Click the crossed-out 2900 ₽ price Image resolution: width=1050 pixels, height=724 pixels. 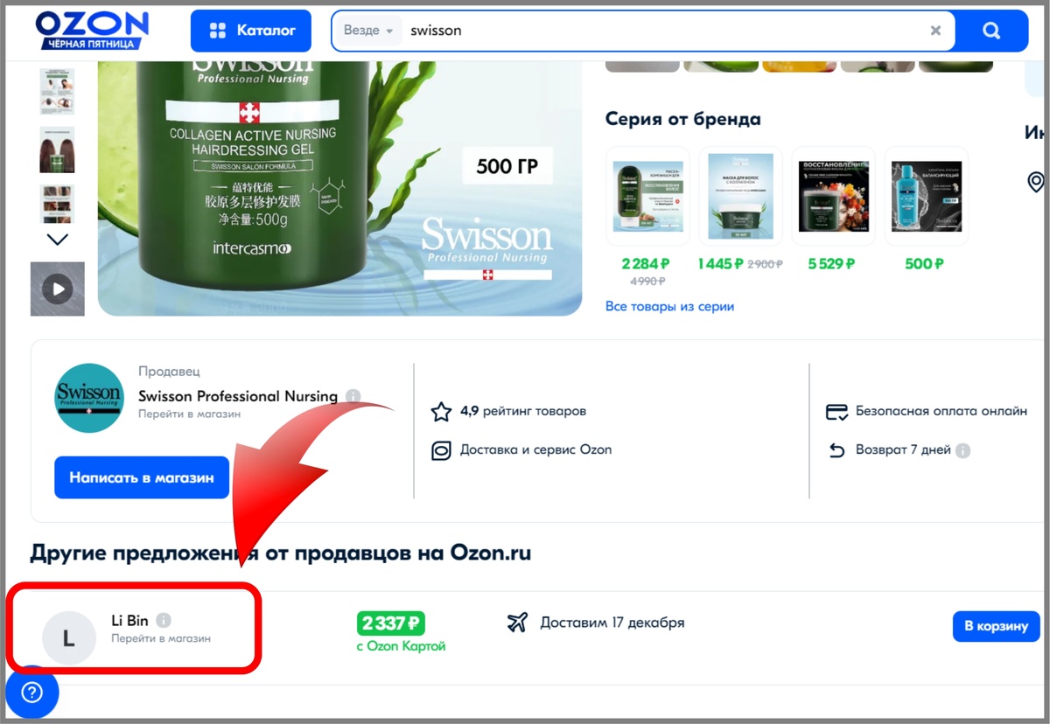point(765,264)
